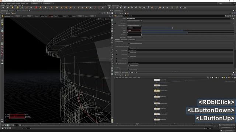Click the first icon in network view right toolbar

pos(208,78)
